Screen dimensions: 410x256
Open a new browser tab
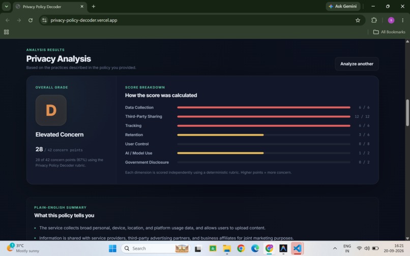(94, 7)
